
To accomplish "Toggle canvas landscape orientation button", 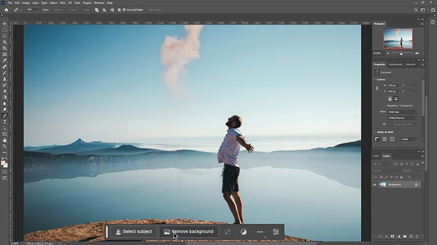I will click(396, 99).
